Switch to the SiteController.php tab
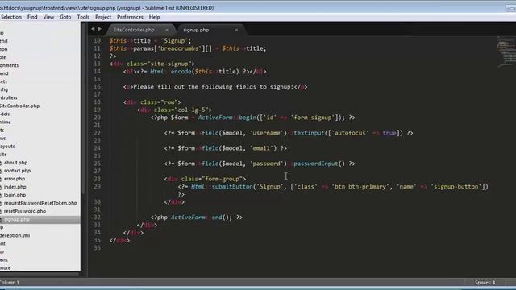The image size is (516, 290). (134, 30)
